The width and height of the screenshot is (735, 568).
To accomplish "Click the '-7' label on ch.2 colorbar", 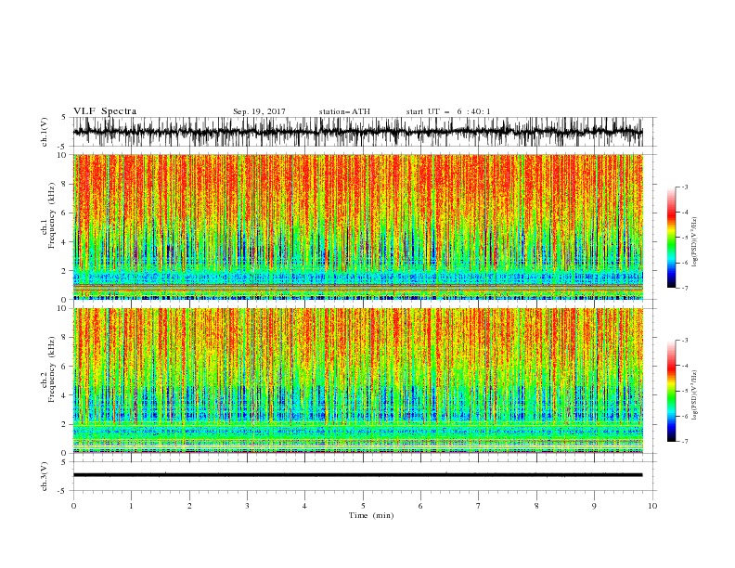I will coord(685,441).
